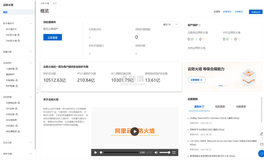Image resolution: width=264 pixels, height=160 pixels.
Task: Adjust the video volume slider
Action: point(165,152)
